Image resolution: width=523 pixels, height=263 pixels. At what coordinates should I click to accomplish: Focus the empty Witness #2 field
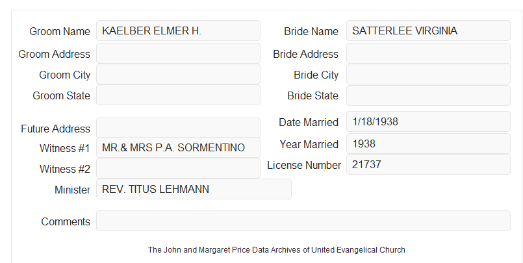coord(178,168)
